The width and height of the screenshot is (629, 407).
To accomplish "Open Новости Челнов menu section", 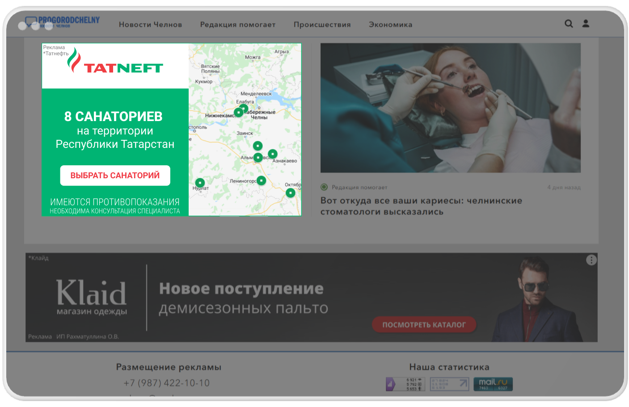I will (150, 25).
